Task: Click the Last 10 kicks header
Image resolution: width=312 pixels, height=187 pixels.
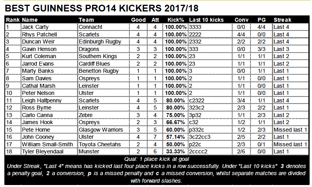Action: coord(206,20)
